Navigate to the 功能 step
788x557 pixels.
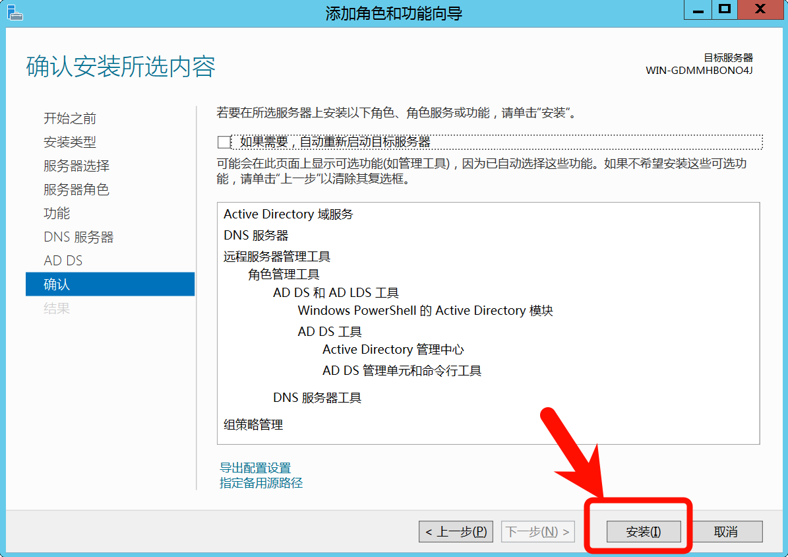[57, 213]
